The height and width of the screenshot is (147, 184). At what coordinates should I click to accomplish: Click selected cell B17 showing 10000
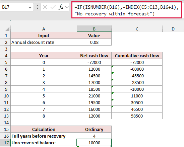[94, 143]
